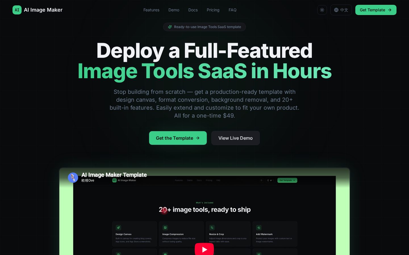
Task: Switch language with the 中文 globe button
Action: [341, 10]
